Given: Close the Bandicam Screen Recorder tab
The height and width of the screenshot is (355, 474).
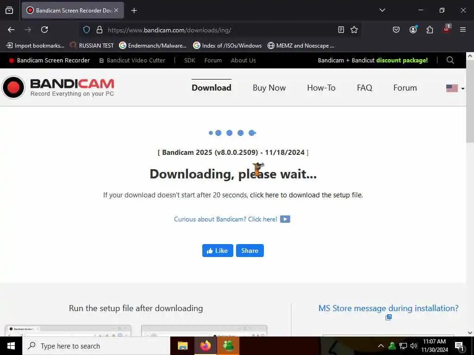Looking at the screenshot, I should pyautogui.click(x=116, y=10).
